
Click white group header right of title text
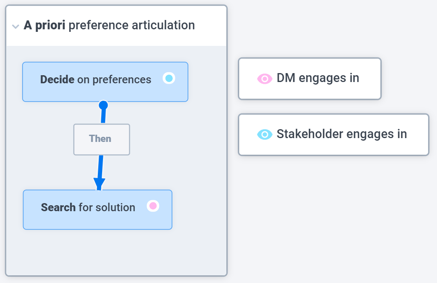pyautogui.click(x=211, y=25)
